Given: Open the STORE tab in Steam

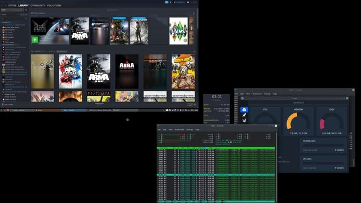Looking at the screenshot, I should coord(12,5).
